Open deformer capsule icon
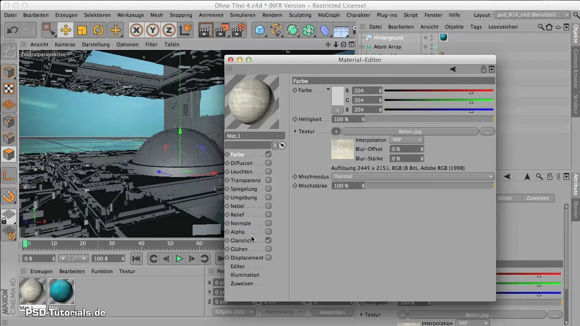 tap(325, 30)
